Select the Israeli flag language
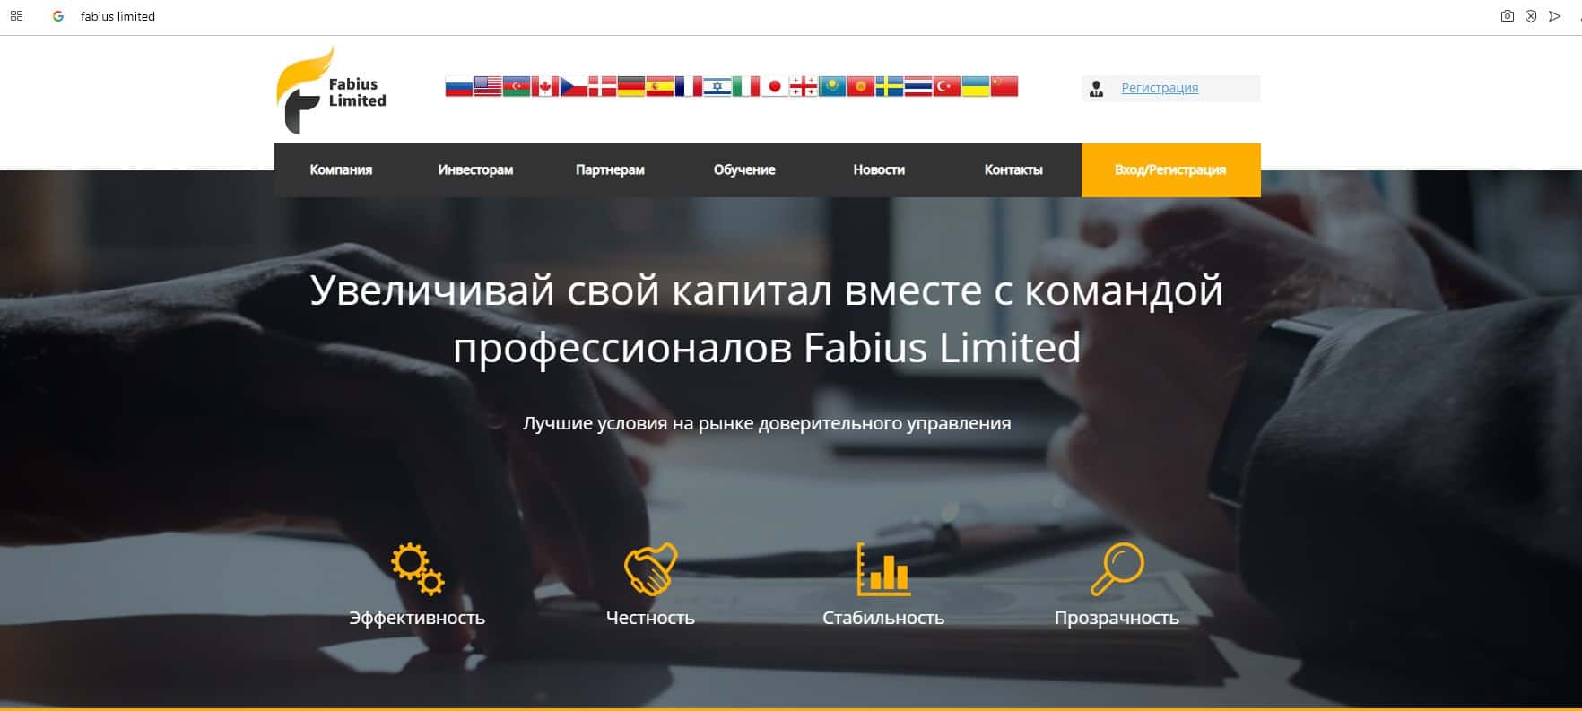The width and height of the screenshot is (1582, 711). point(717,86)
